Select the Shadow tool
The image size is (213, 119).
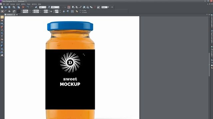(2, 46)
